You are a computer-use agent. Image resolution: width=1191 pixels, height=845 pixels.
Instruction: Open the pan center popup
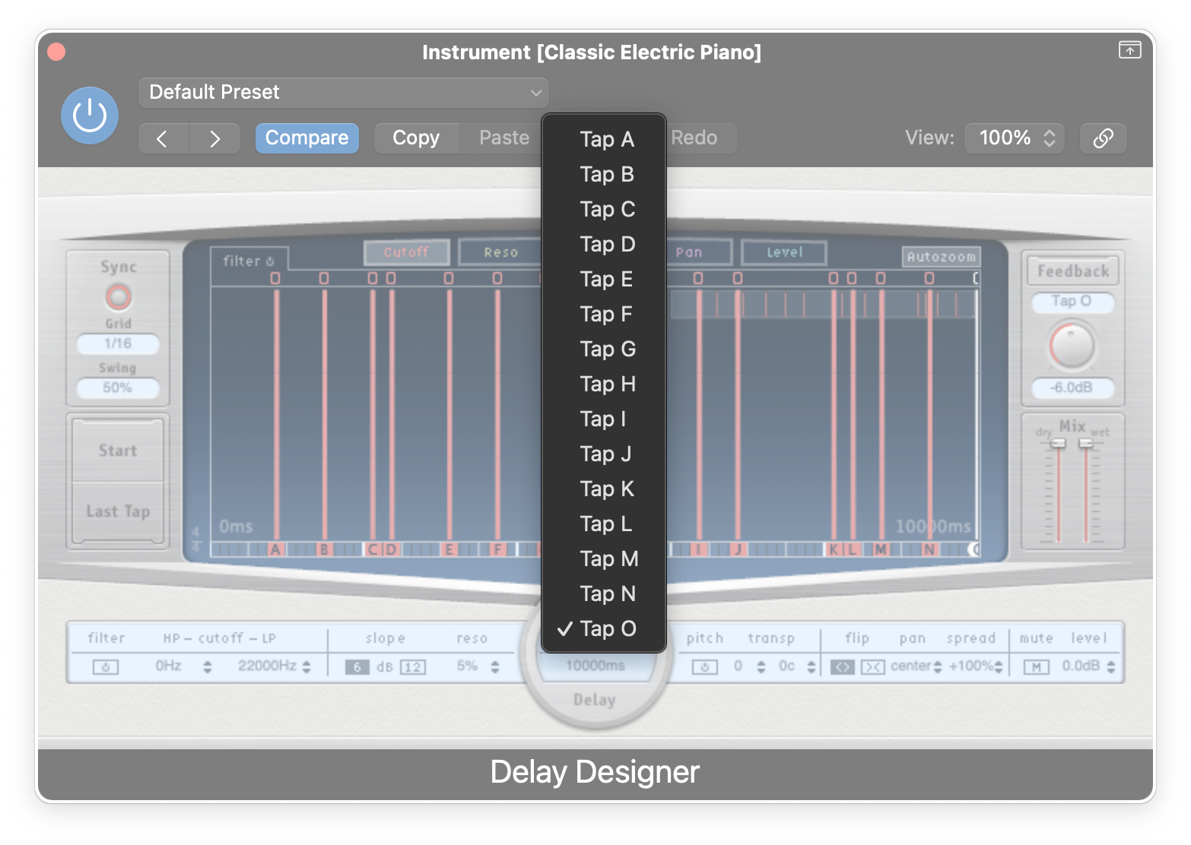(x=916, y=666)
